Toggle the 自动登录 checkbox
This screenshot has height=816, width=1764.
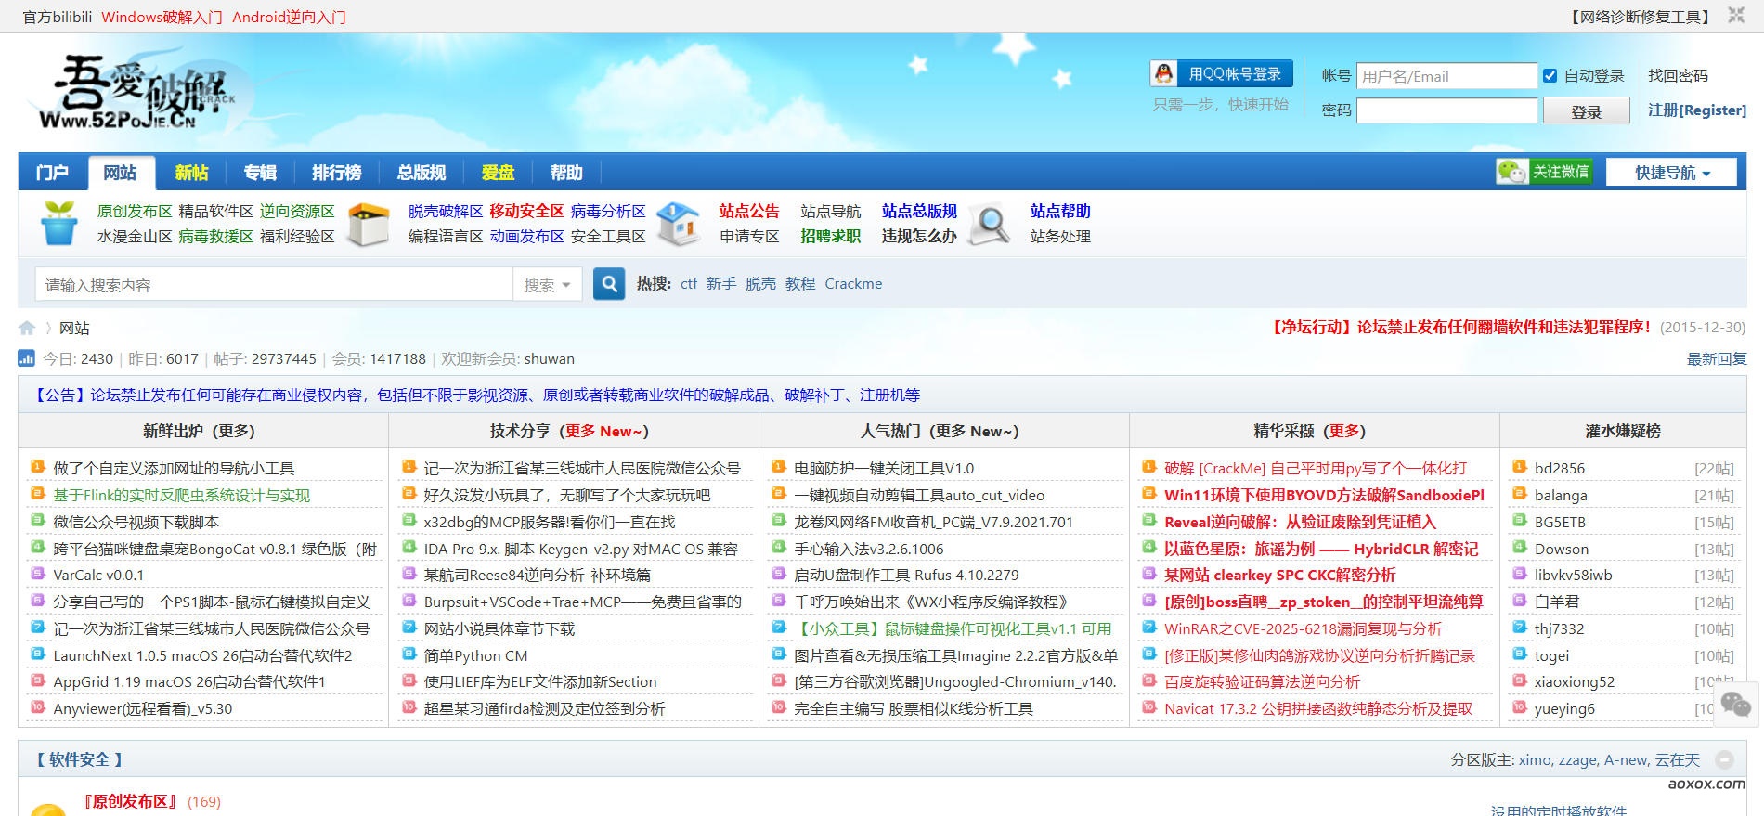1550,76
